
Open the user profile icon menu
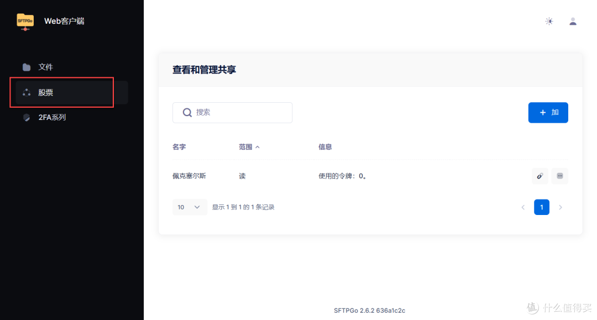pos(573,22)
